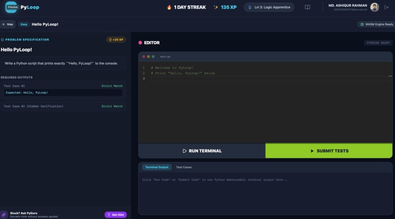
Task: Click the Strict Match label of Test Case #1
Action: coord(112,86)
